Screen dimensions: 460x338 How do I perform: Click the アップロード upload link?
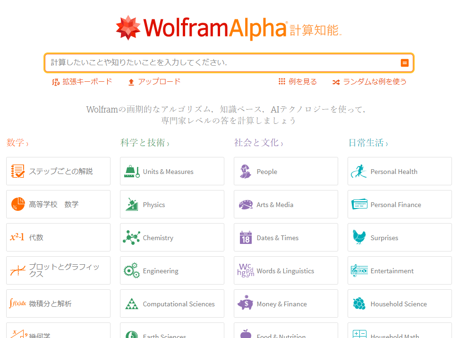pyautogui.click(x=154, y=82)
